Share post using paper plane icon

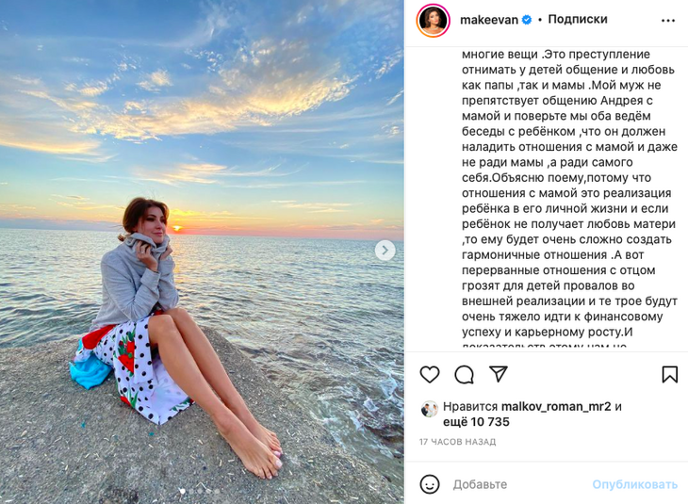click(499, 374)
